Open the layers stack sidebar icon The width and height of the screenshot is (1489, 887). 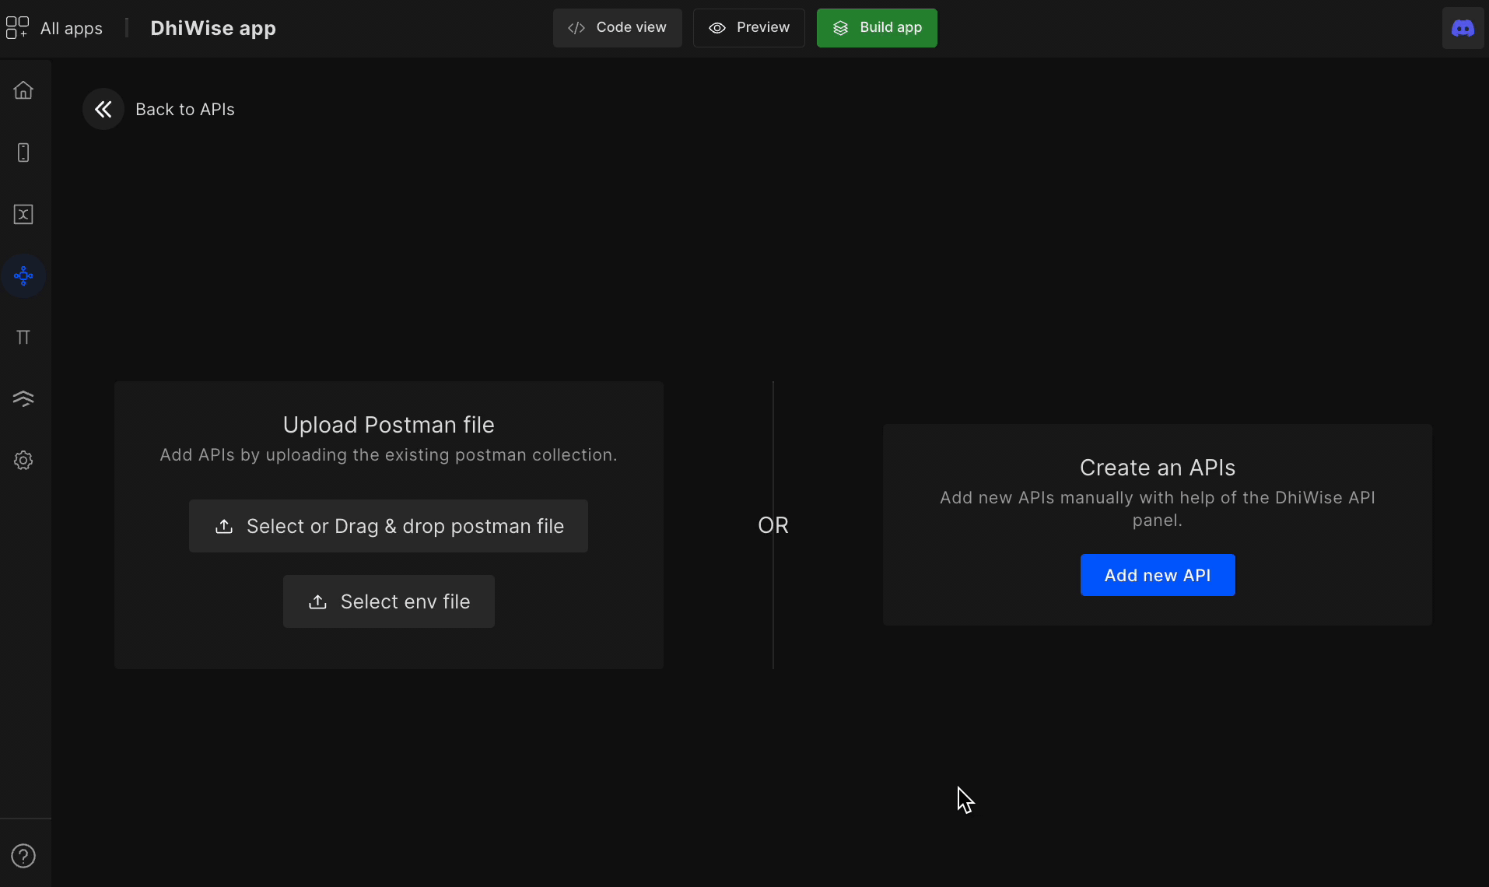click(x=23, y=398)
